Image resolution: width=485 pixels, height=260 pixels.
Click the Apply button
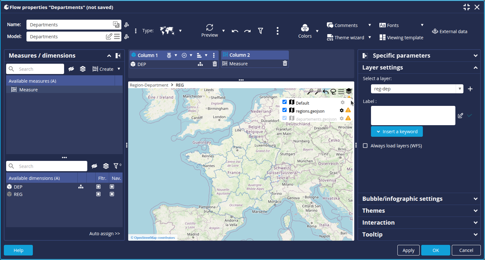(408, 250)
